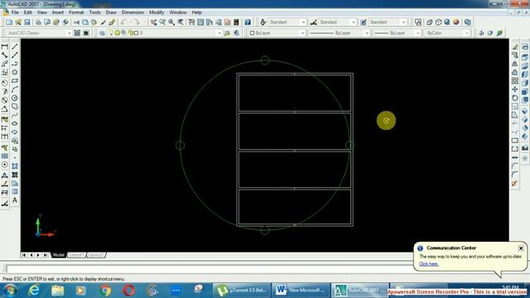This screenshot has width=530, height=298.
Task: Switch to the Layout2 tab
Action: (96, 255)
